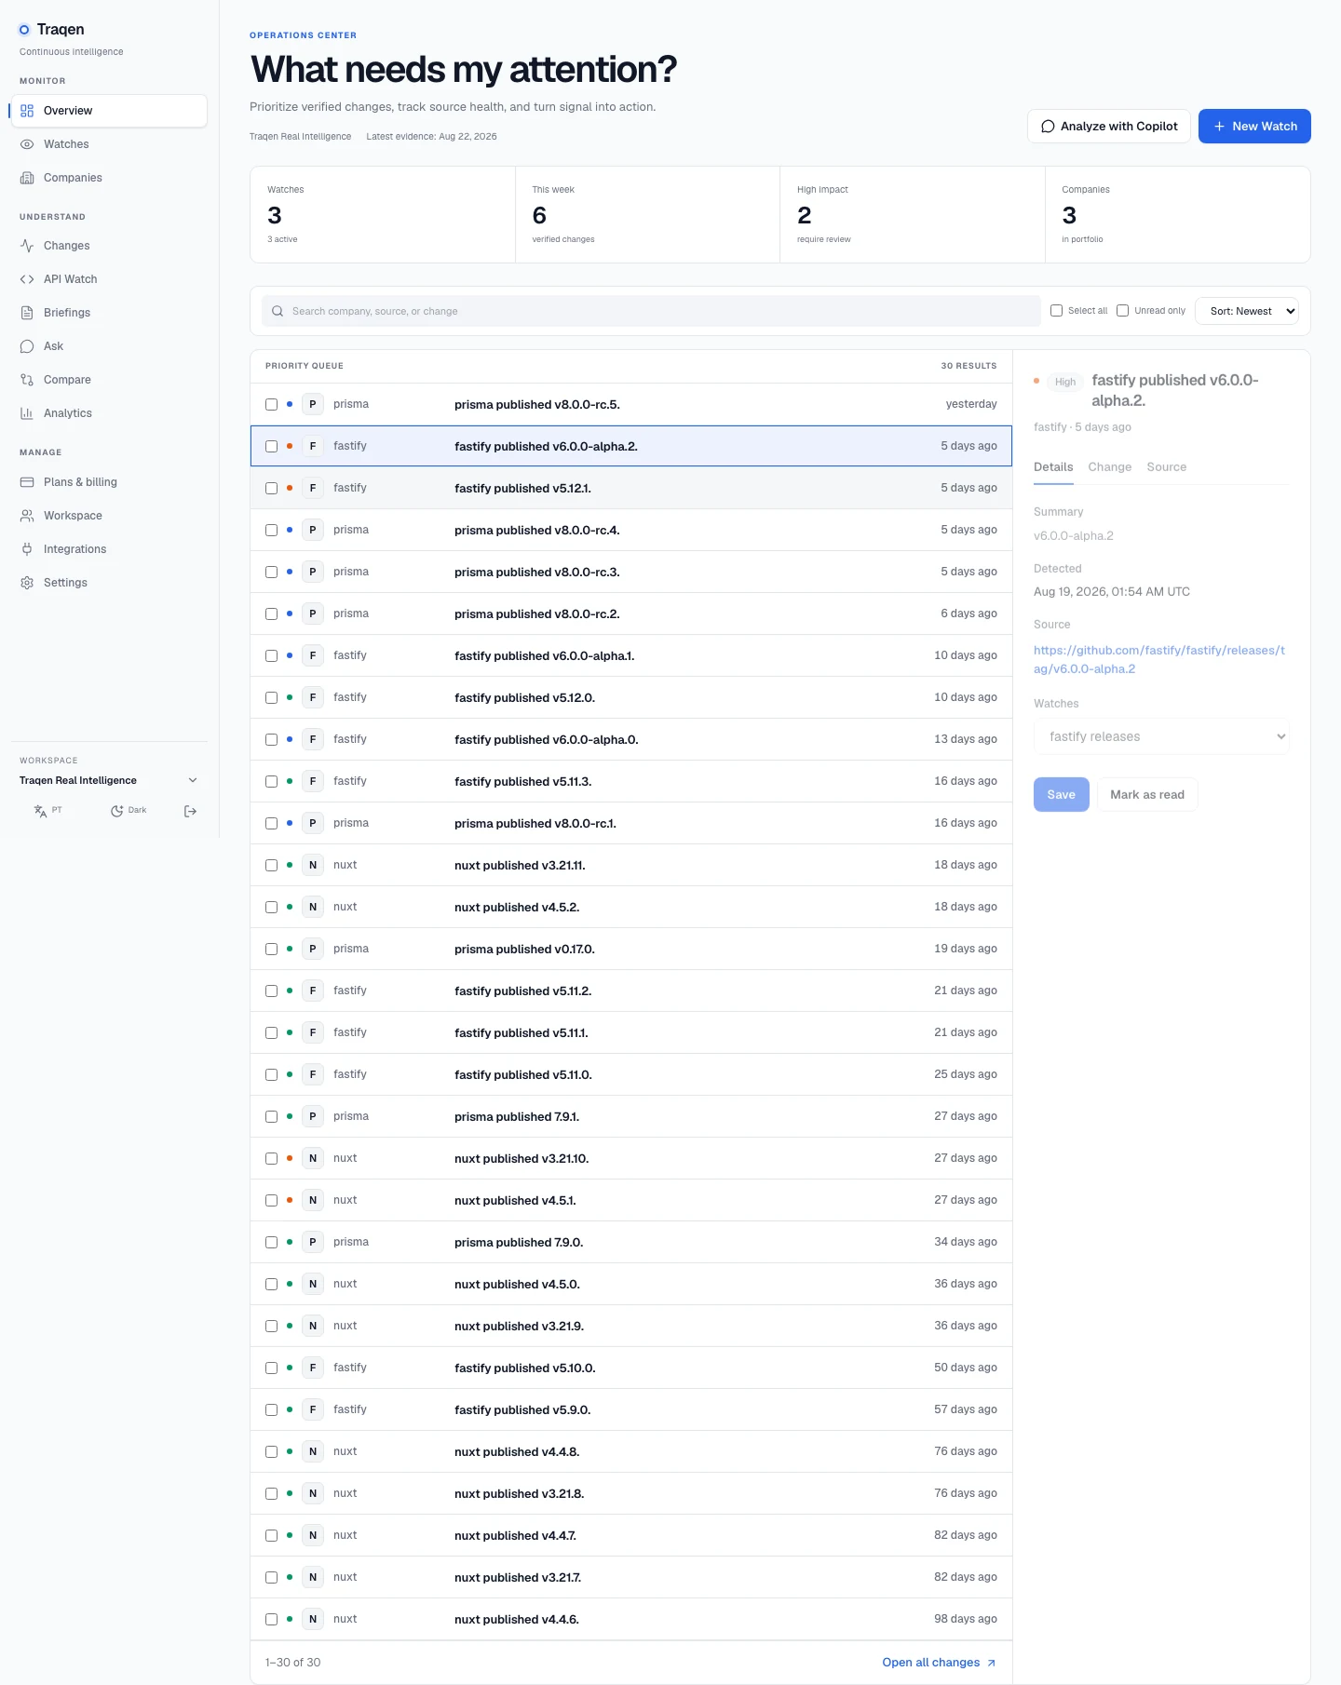Click the F avatar for fastify v5.12.1
Screen dimensions: 1341x1685
click(313, 488)
